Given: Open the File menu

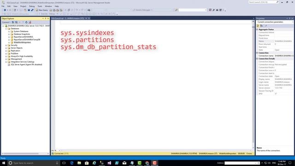Looking at the screenshot, I should [x=3, y=6].
